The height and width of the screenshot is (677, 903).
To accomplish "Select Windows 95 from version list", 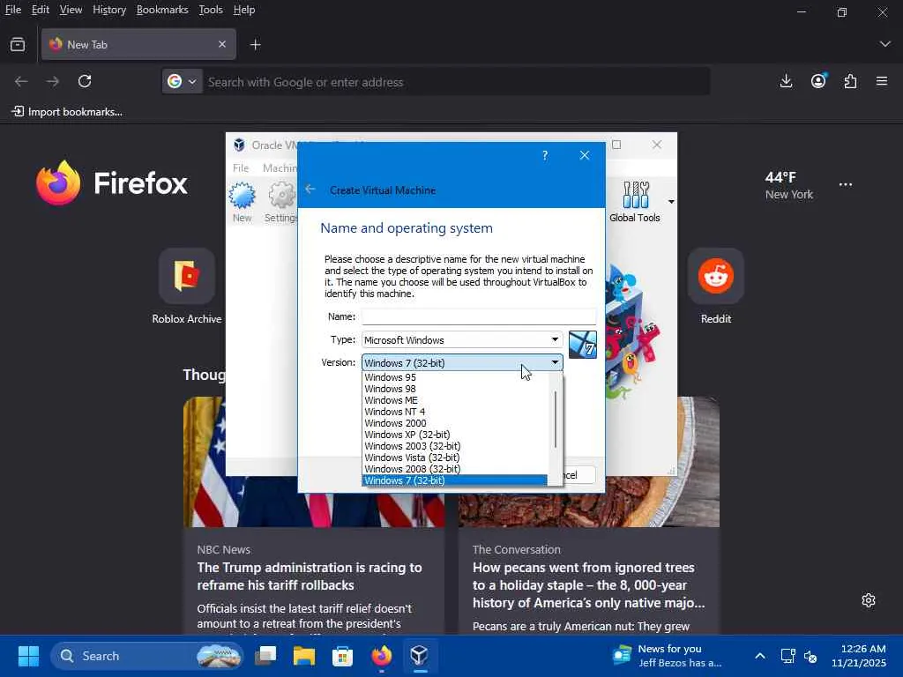I will click(454, 377).
